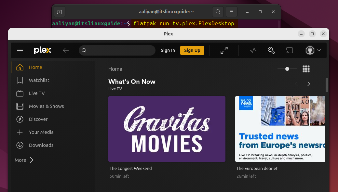Open the user account dropdown
This screenshot has width=338, height=192.
click(313, 50)
